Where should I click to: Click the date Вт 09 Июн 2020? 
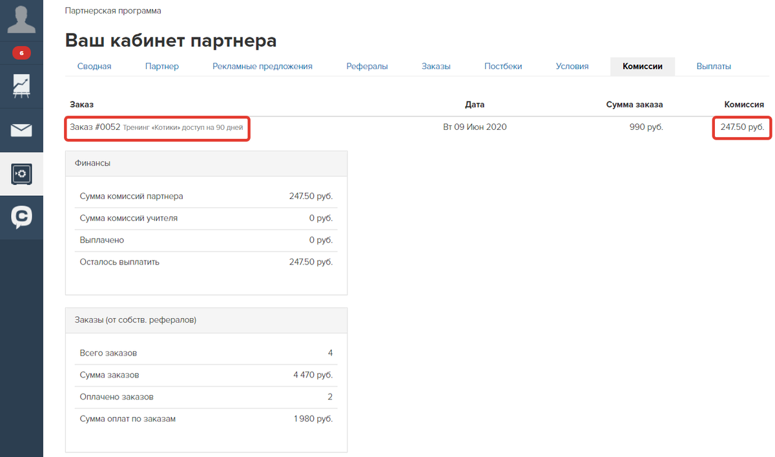pos(475,127)
